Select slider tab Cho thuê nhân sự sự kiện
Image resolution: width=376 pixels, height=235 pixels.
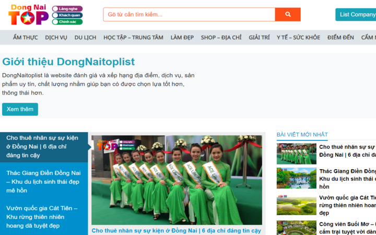pos(44,147)
